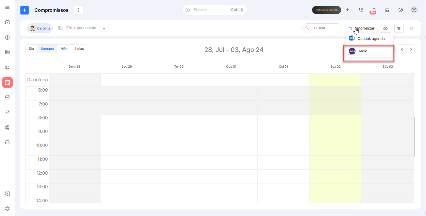Click the calendar vertical scrollbar

click(414, 137)
